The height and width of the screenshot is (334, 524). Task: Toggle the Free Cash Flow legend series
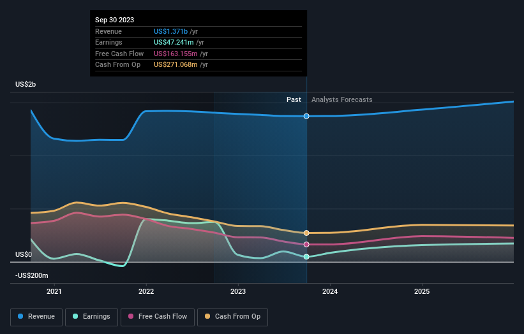click(x=158, y=317)
